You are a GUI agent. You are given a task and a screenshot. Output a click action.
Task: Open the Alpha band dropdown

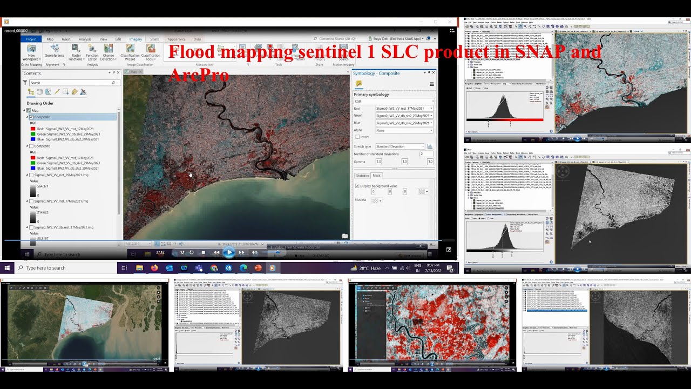(x=404, y=130)
